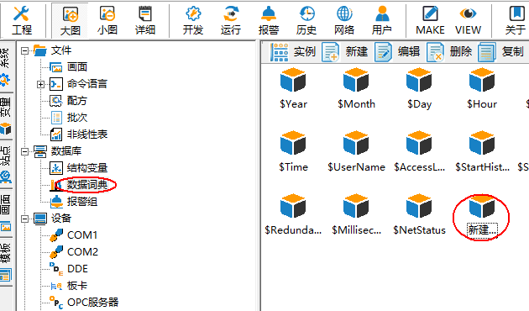Switch to 小图 small icon view
This screenshot has height=311, width=529.
point(107,20)
